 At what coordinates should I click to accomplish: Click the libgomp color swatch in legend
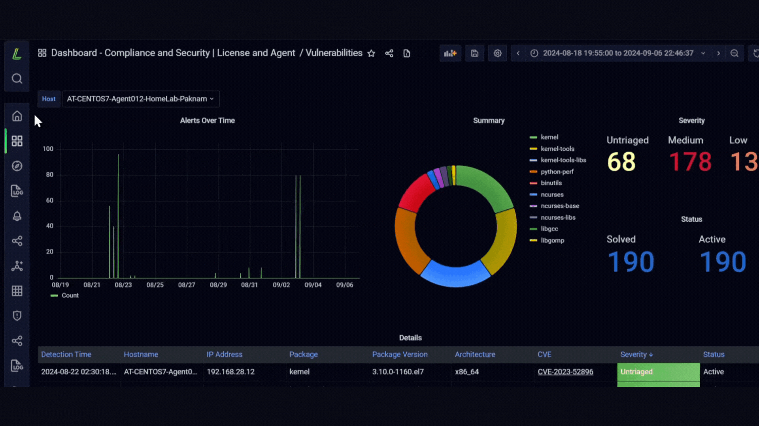click(x=533, y=240)
